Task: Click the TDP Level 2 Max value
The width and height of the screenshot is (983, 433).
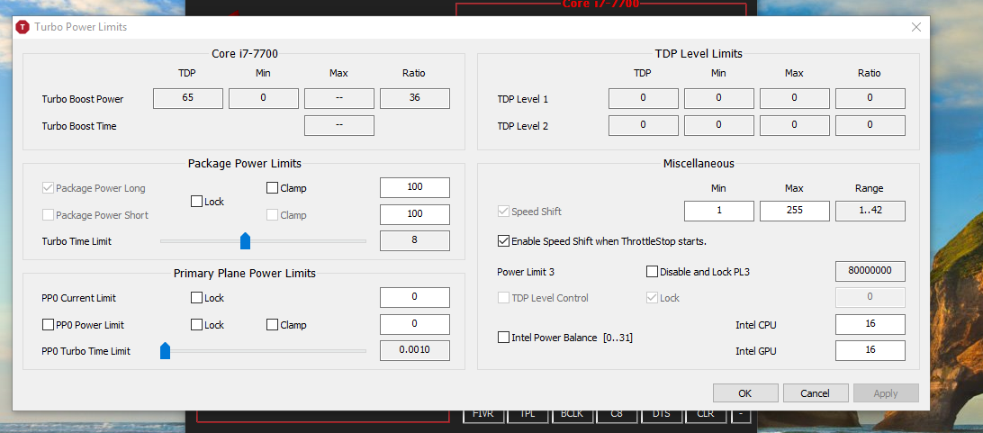Action: click(794, 125)
